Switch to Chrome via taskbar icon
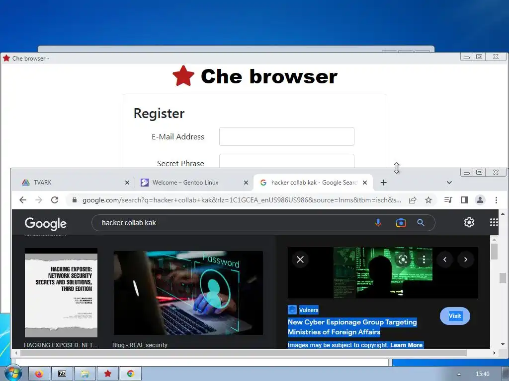This screenshot has width=509, height=381. 131,374
